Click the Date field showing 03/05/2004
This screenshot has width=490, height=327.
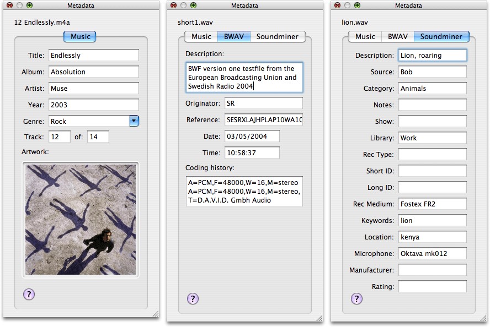point(252,136)
